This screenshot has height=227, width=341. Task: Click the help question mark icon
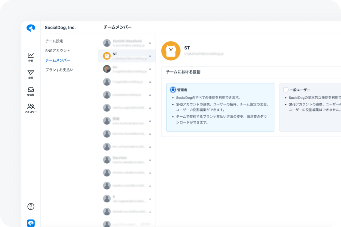(x=31, y=206)
